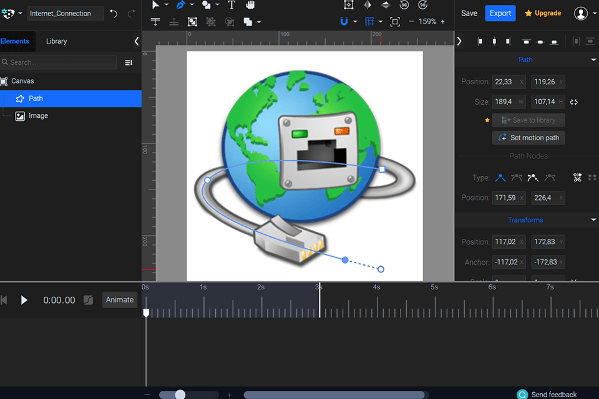Image resolution: width=599 pixels, height=399 pixels.
Task: Select the Path element row
Action: point(71,99)
